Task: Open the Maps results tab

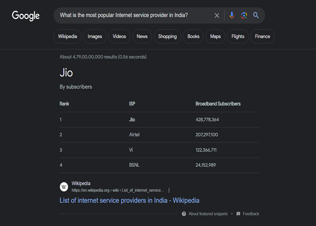Action: [x=215, y=37]
